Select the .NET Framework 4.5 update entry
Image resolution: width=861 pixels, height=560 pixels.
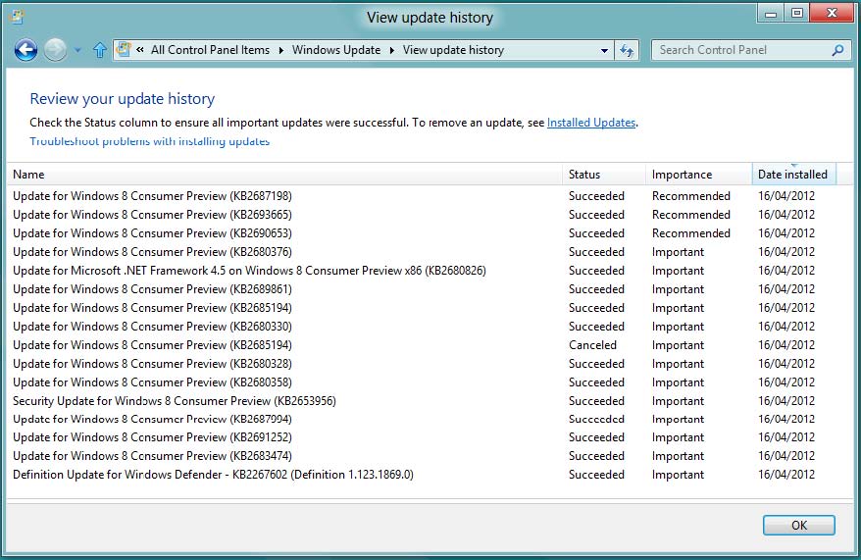click(x=249, y=271)
